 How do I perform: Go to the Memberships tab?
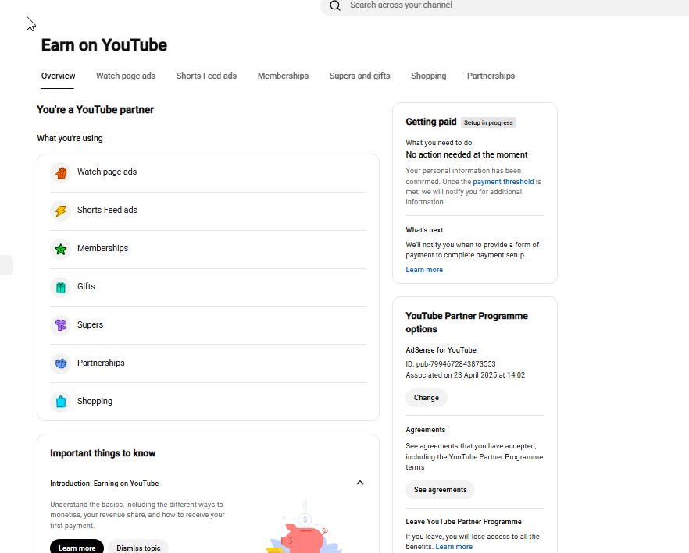tap(283, 76)
